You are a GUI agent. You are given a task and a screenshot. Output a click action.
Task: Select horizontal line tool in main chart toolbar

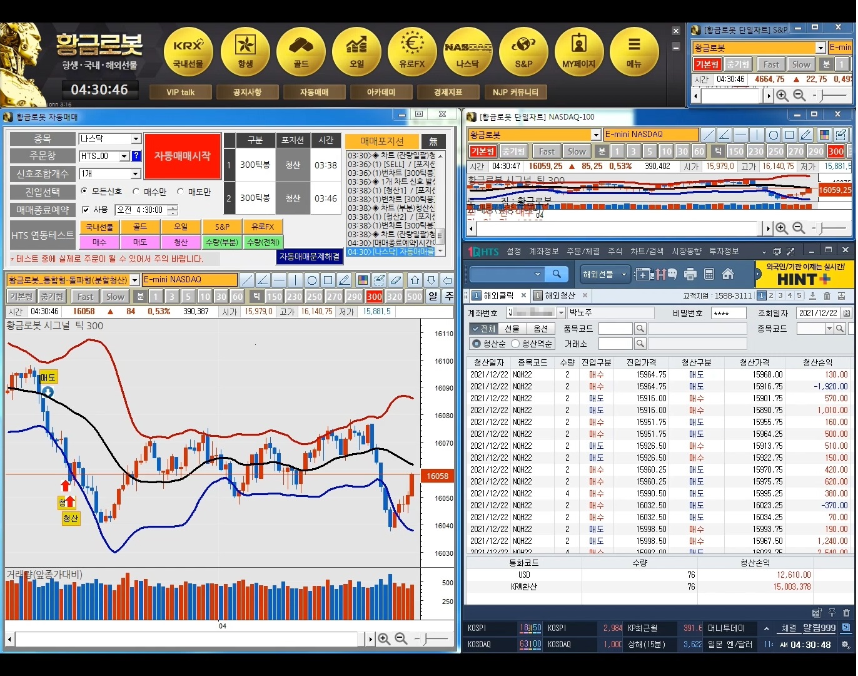pos(280,280)
